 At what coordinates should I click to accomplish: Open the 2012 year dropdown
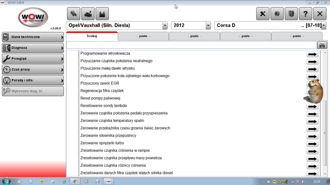208,25
